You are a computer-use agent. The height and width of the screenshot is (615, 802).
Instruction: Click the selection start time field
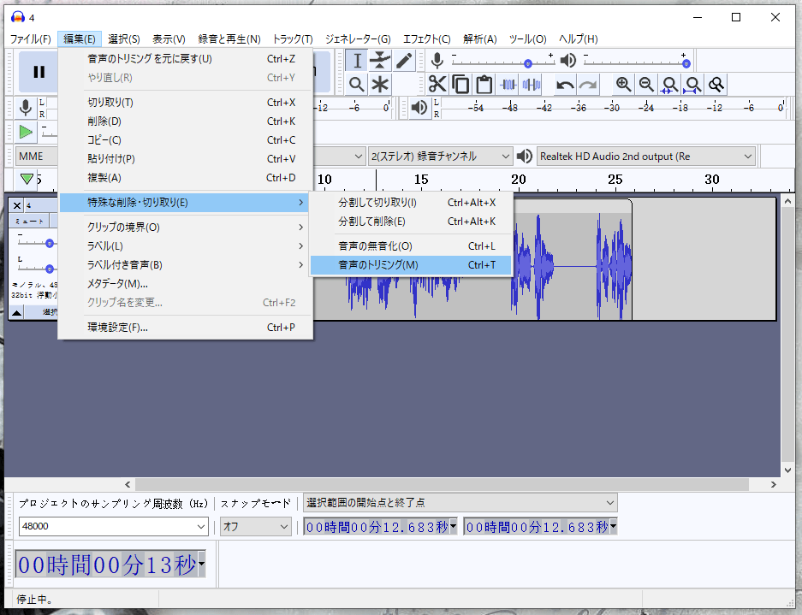(376, 528)
